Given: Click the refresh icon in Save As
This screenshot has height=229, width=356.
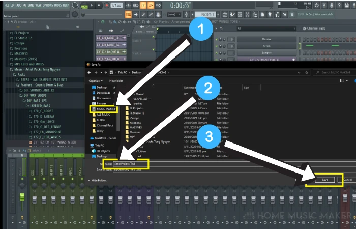Looking at the screenshot, I should click(307, 72).
